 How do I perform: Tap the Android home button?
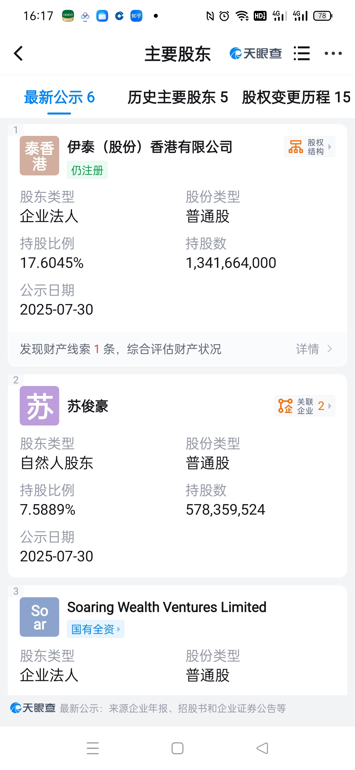pyautogui.click(x=177, y=748)
